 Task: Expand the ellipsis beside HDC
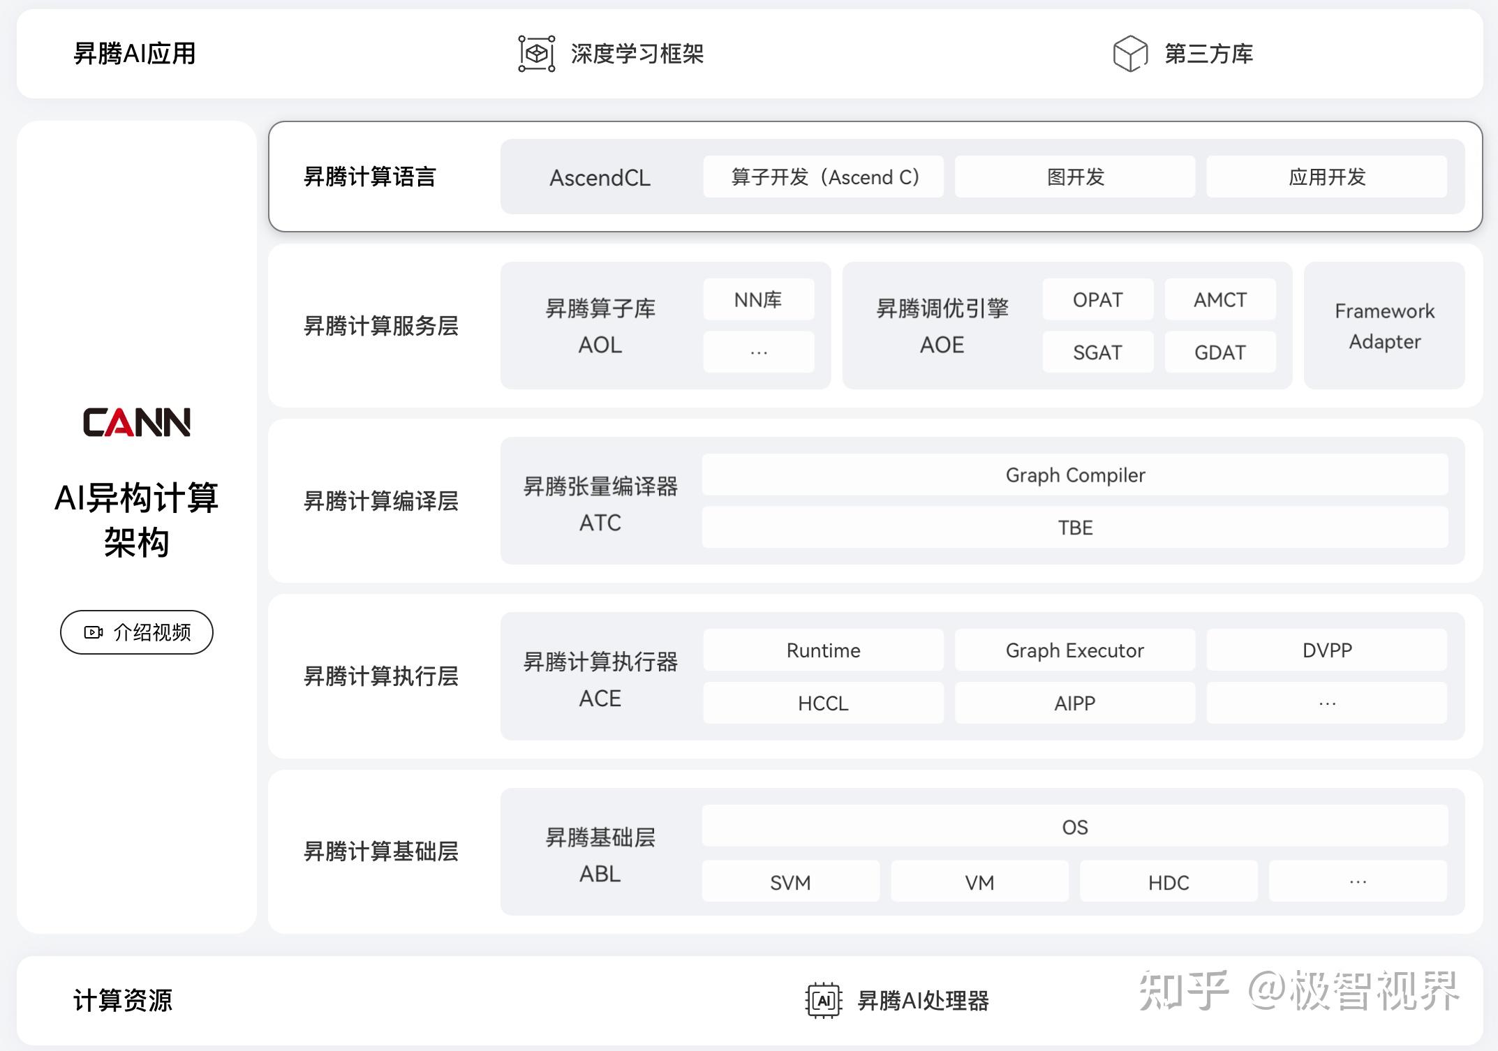[x=1357, y=881]
